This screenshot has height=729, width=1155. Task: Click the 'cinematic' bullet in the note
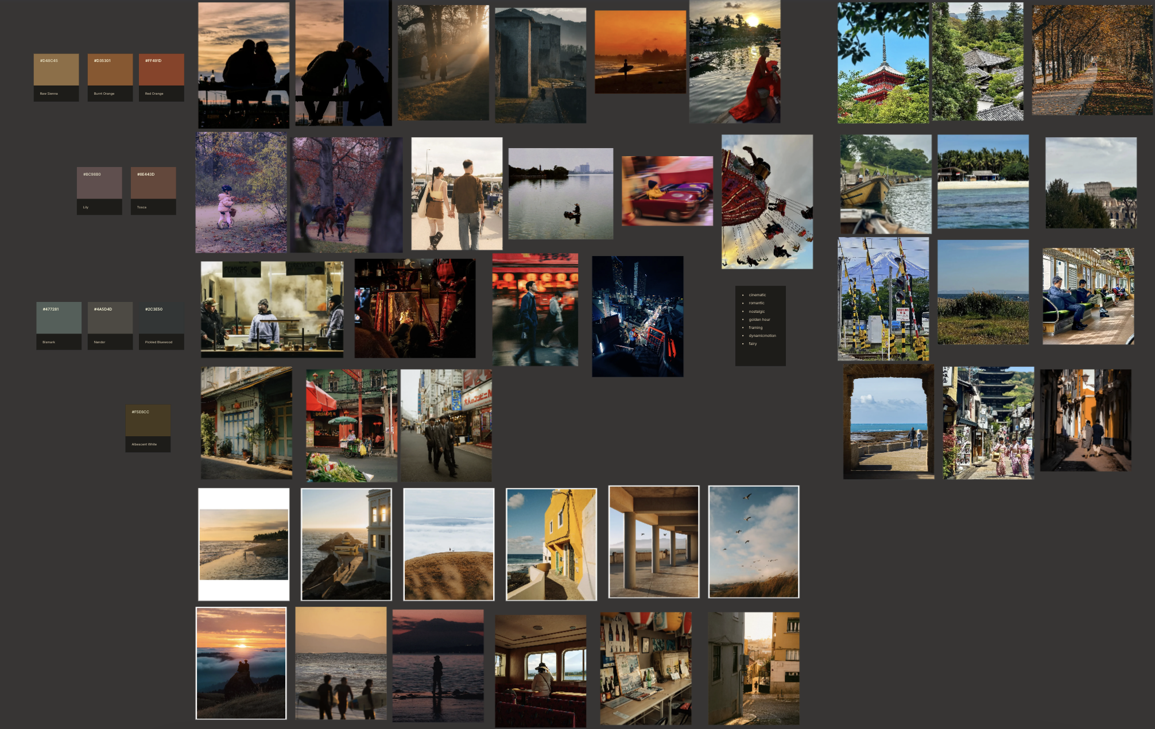pyautogui.click(x=757, y=295)
